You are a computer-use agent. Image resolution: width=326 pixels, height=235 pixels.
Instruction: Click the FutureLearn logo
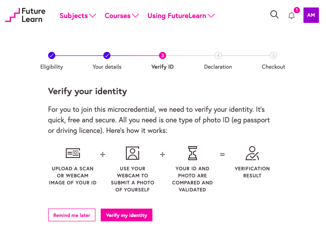pos(25,15)
